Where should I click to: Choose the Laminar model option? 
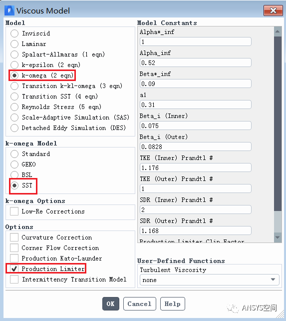tap(14, 44)
